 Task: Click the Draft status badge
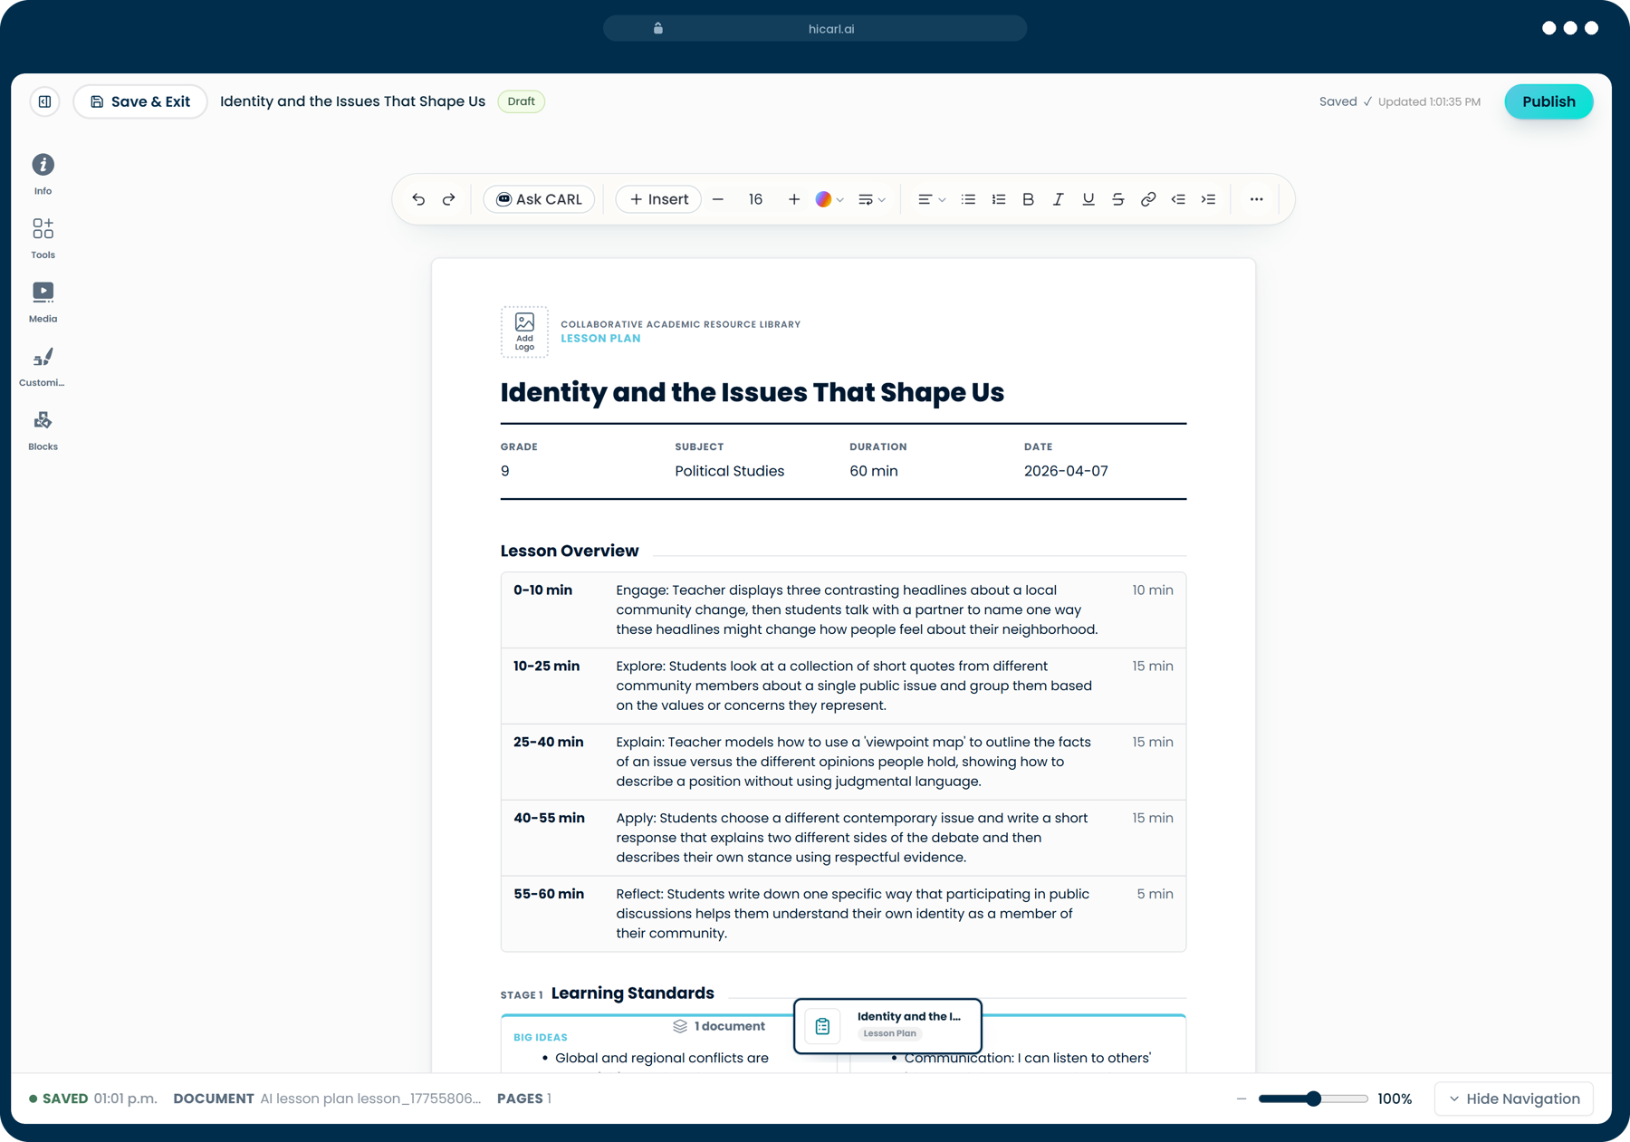tap(522, 101)
